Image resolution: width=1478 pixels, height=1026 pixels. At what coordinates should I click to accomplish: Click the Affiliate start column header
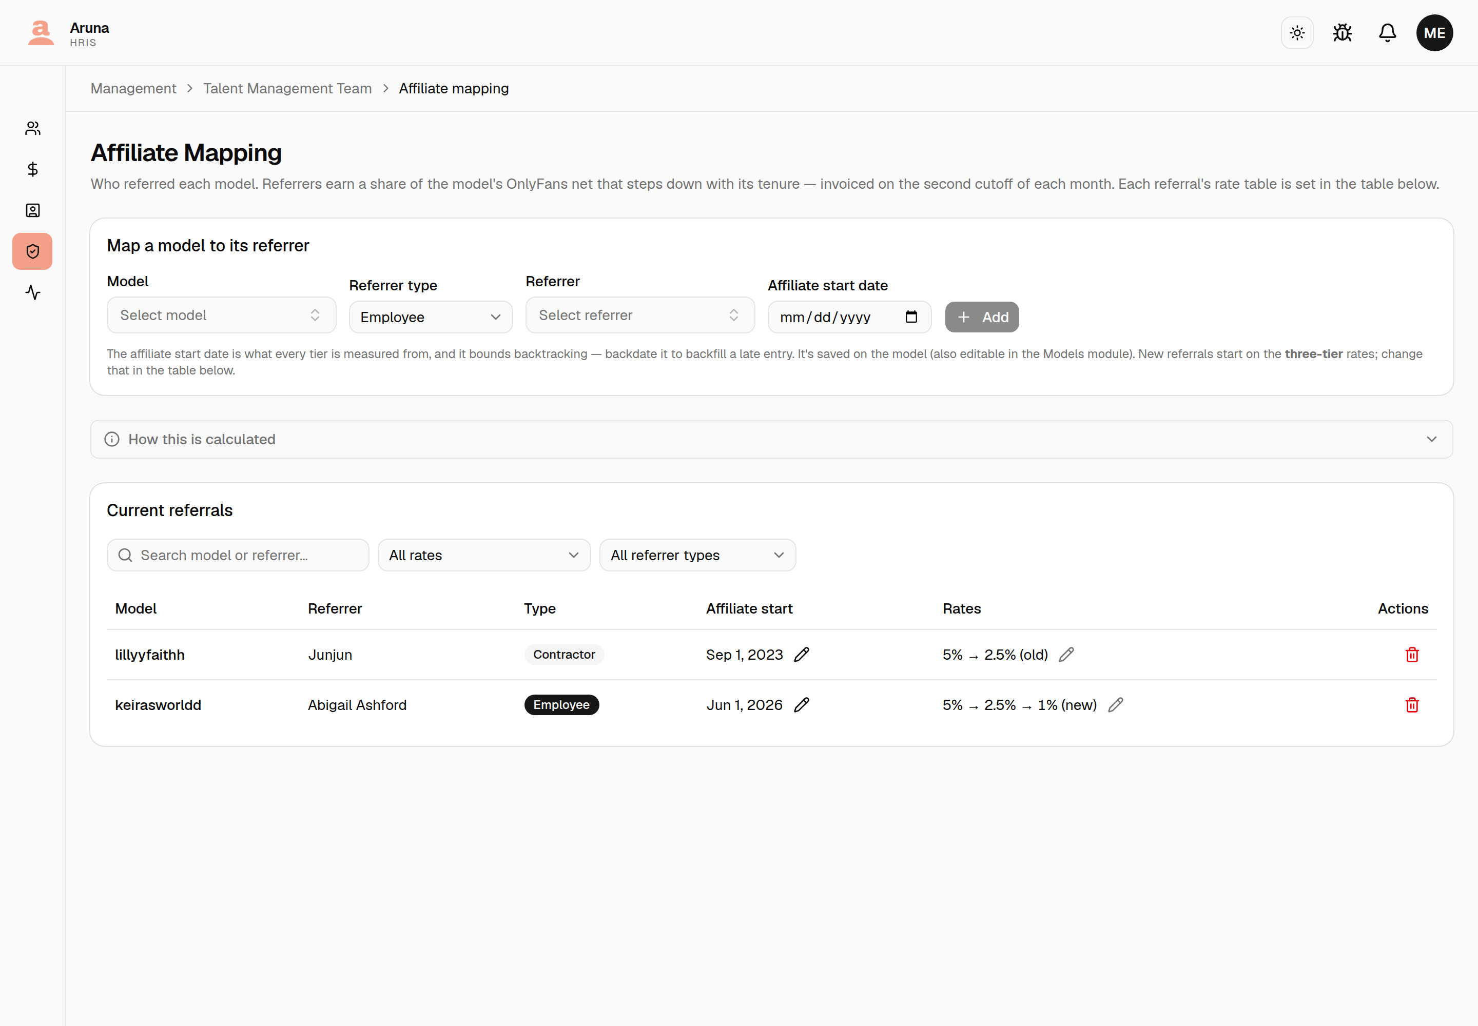pyautogui.click(x=749, y=608)
